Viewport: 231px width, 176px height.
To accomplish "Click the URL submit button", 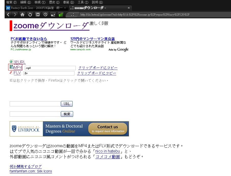I will [67, 104].
